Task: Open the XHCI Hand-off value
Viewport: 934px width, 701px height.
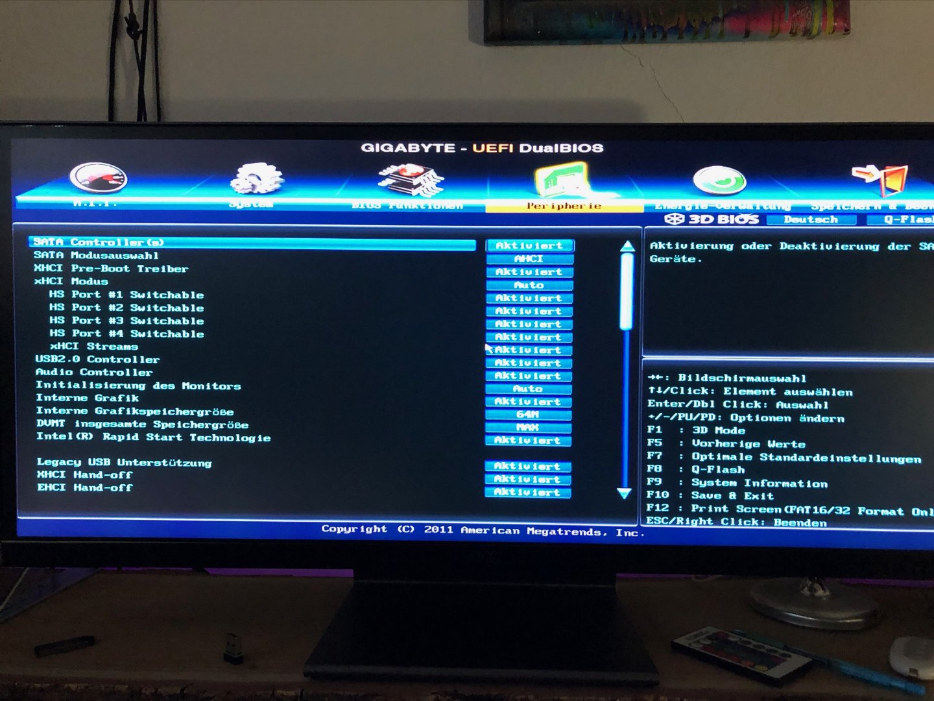Action: [527, 479]
